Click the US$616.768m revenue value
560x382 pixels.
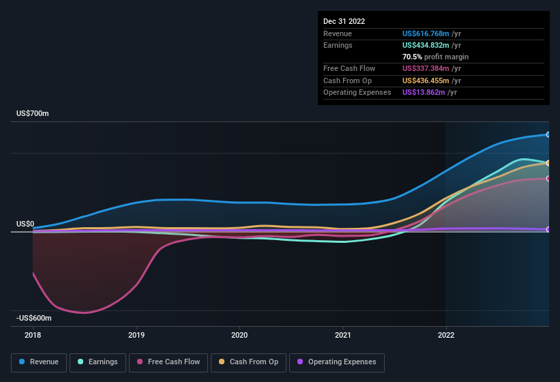[426, 33]
